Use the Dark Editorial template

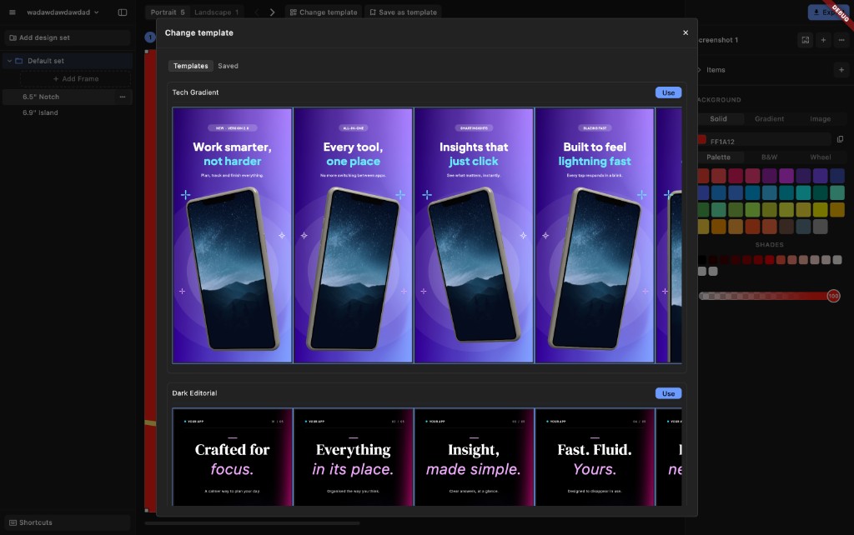pos(668,393)
